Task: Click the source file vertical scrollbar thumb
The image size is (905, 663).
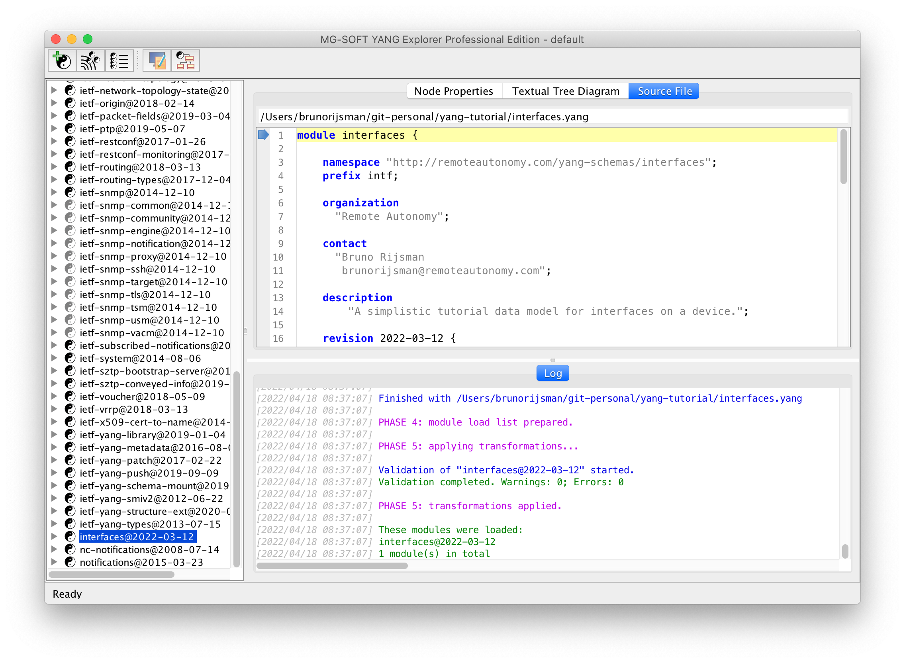Action: tap(843, 157)
